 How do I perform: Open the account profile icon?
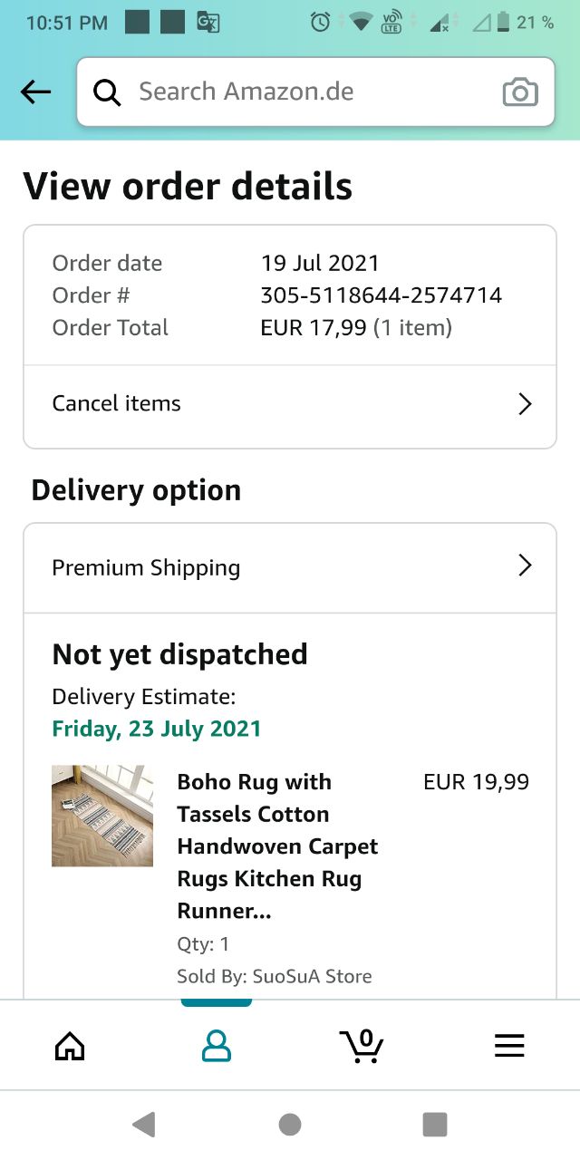tap(216, 1047)
